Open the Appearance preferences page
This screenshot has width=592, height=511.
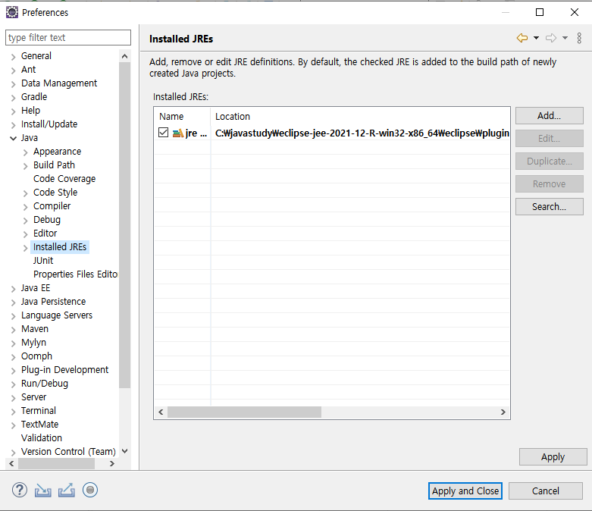[57, 152]
